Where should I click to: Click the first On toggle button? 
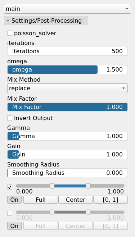coord(14,200)
